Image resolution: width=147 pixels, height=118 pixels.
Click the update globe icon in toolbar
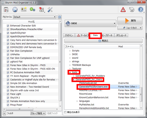coord(132,10)
